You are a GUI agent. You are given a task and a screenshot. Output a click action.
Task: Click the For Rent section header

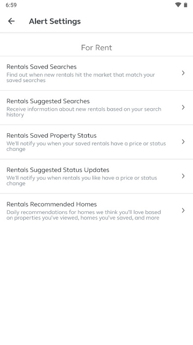click(96, 47)
